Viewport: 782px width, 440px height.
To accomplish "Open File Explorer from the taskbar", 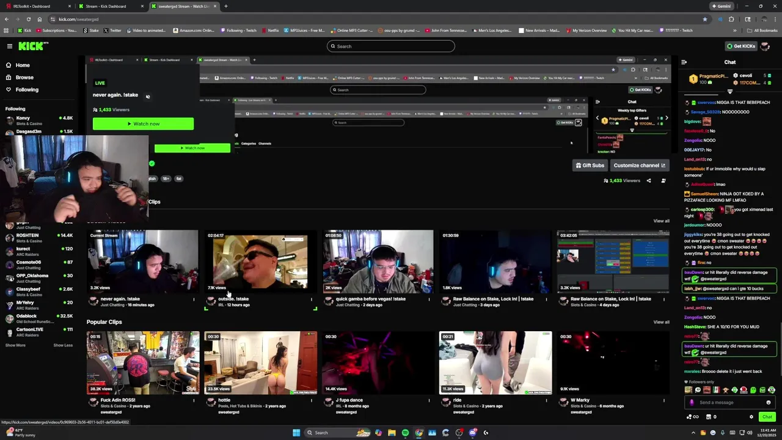I will click(392, 433).
